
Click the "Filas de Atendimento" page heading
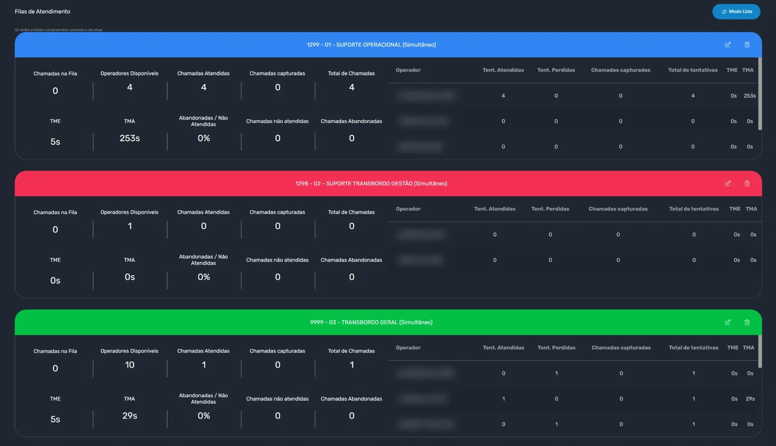pos(43,12)
